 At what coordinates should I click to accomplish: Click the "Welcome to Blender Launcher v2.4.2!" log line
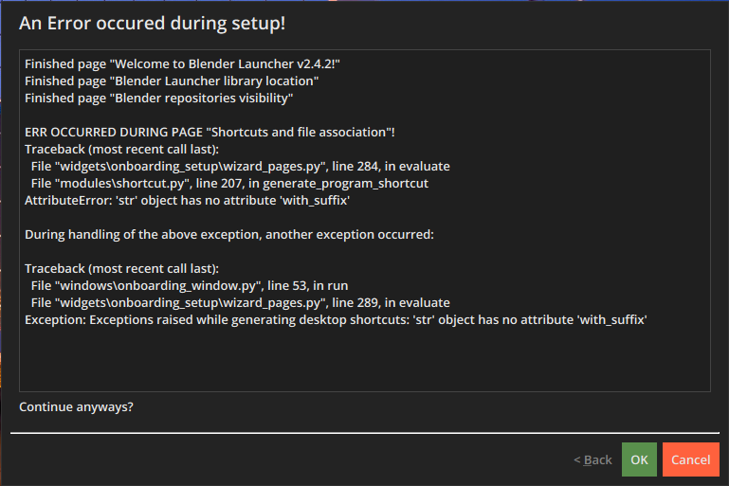182,63
